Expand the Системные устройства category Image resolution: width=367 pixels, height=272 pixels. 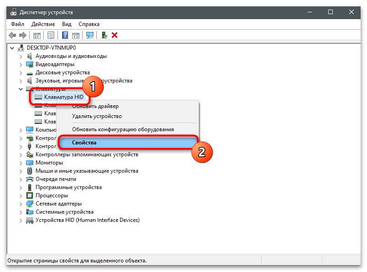21,212
